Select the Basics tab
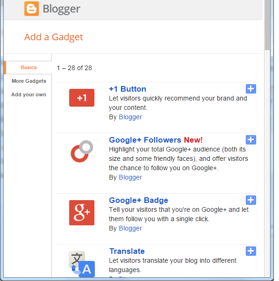Screen dimensions: 279x281 click(x=29, y=67)
